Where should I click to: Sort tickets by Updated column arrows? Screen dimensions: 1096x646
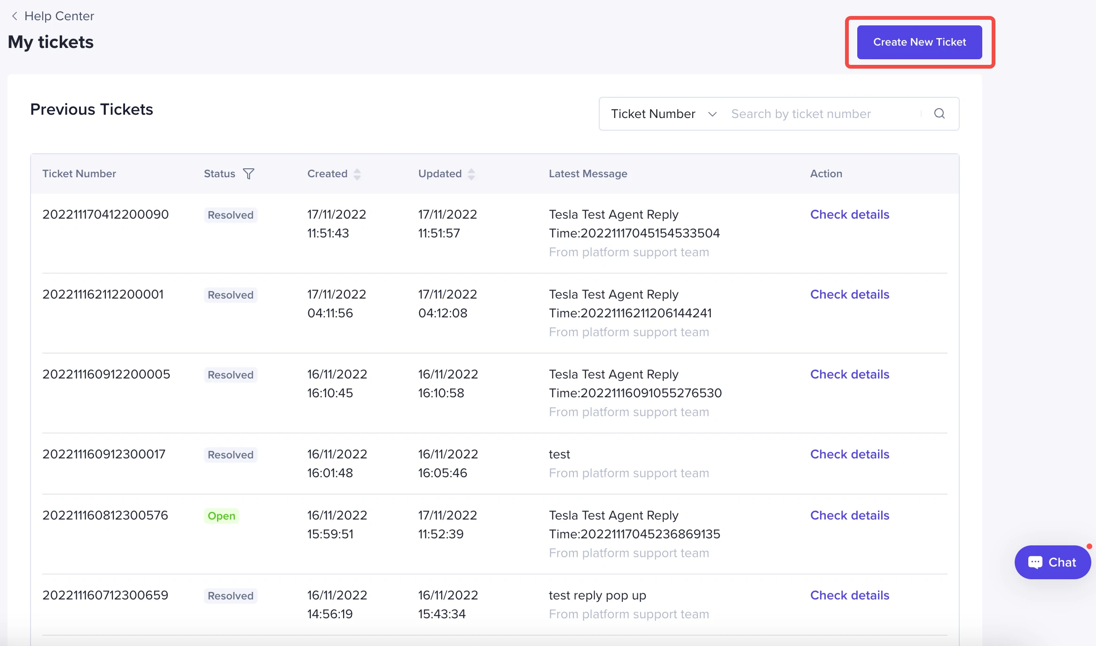471,174
